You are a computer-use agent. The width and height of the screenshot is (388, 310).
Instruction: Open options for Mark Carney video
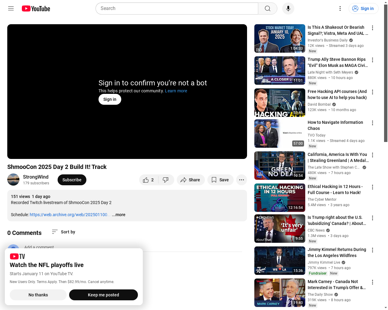click(373, 282)
